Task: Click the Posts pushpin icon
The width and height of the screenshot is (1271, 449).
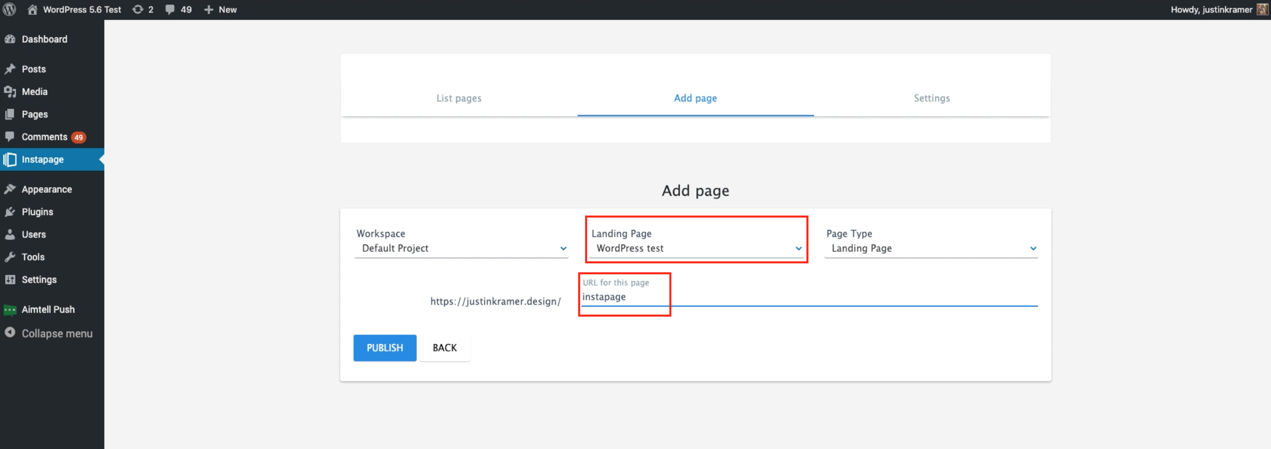Action: click(x=10, y=69)
